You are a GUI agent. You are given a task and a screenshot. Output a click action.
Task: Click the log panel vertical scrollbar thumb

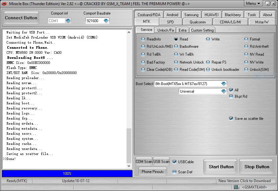pos(129,145)
